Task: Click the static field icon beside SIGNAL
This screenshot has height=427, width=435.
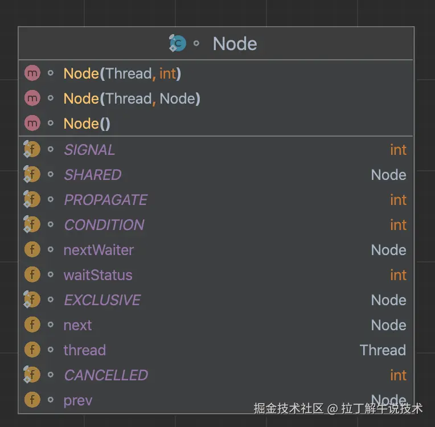Action: [x=32, y=150]
